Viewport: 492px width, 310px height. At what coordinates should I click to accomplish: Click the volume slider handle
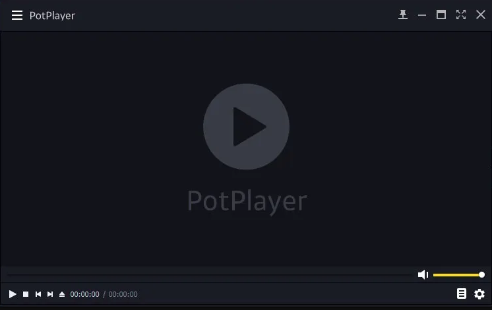(481, 275)
